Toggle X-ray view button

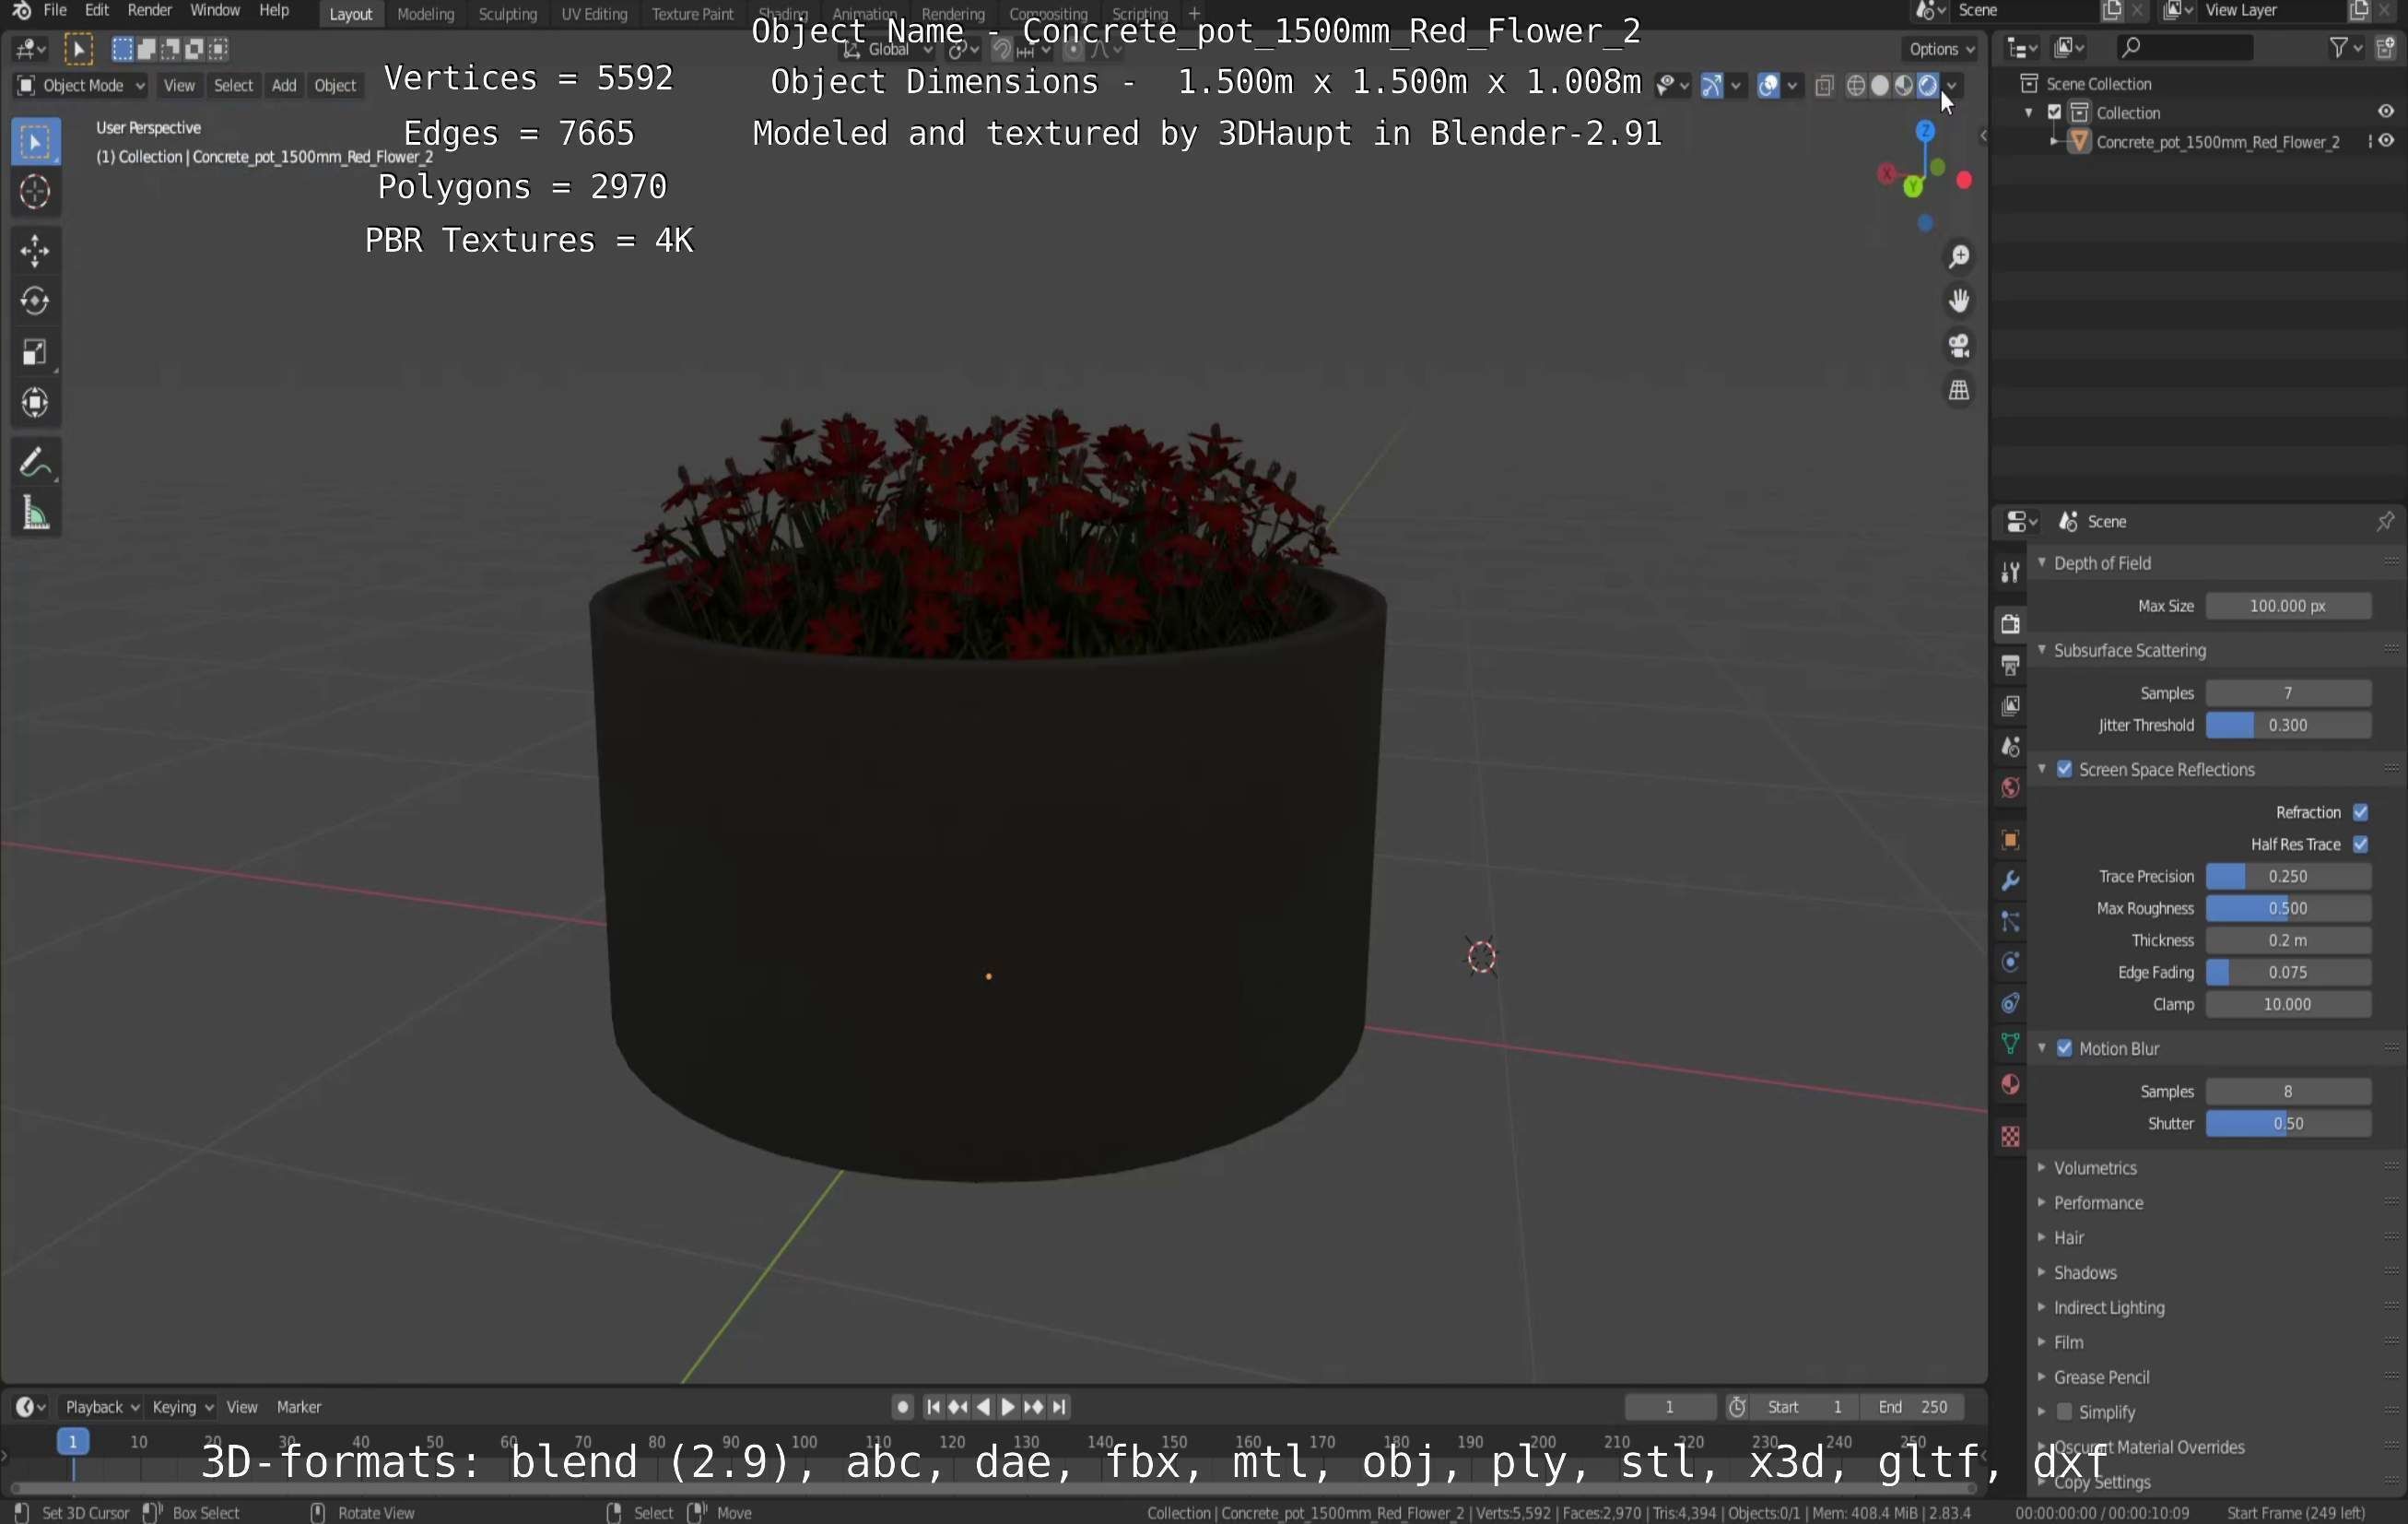pyautogui.click(x=1824, y=86)
